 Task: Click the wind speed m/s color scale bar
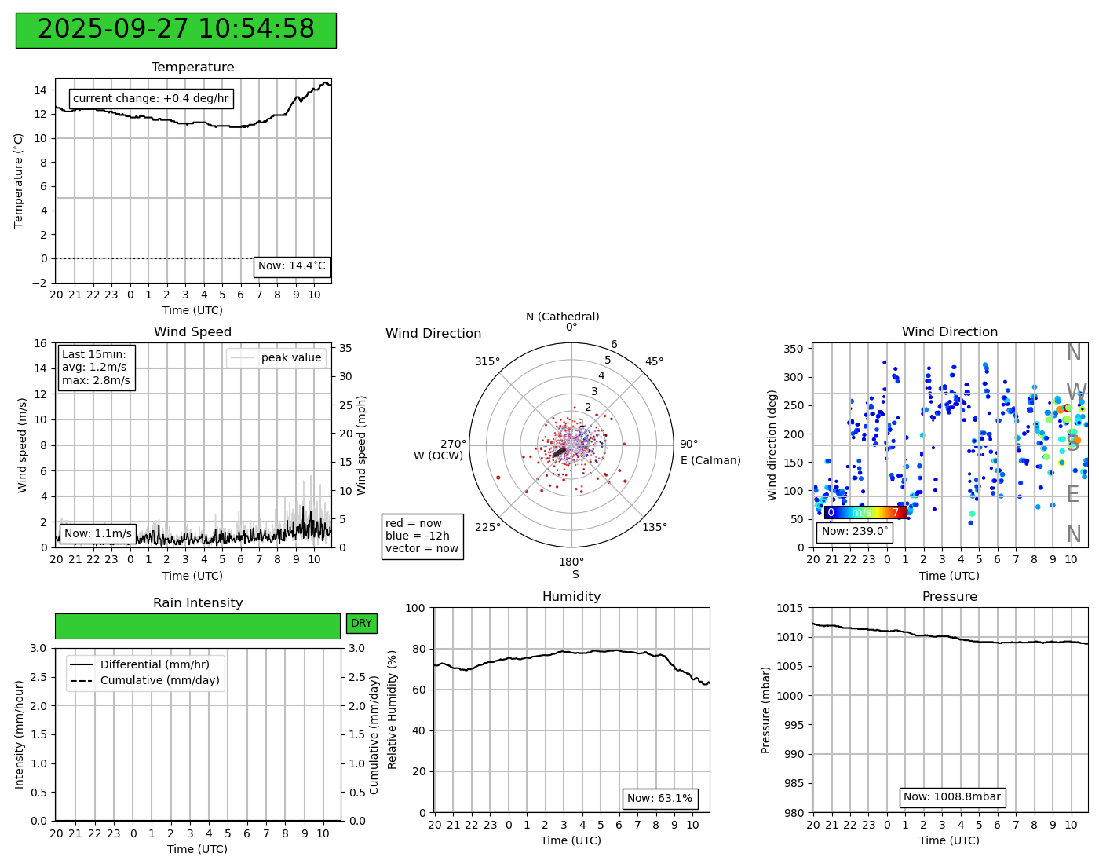(865, 513)
